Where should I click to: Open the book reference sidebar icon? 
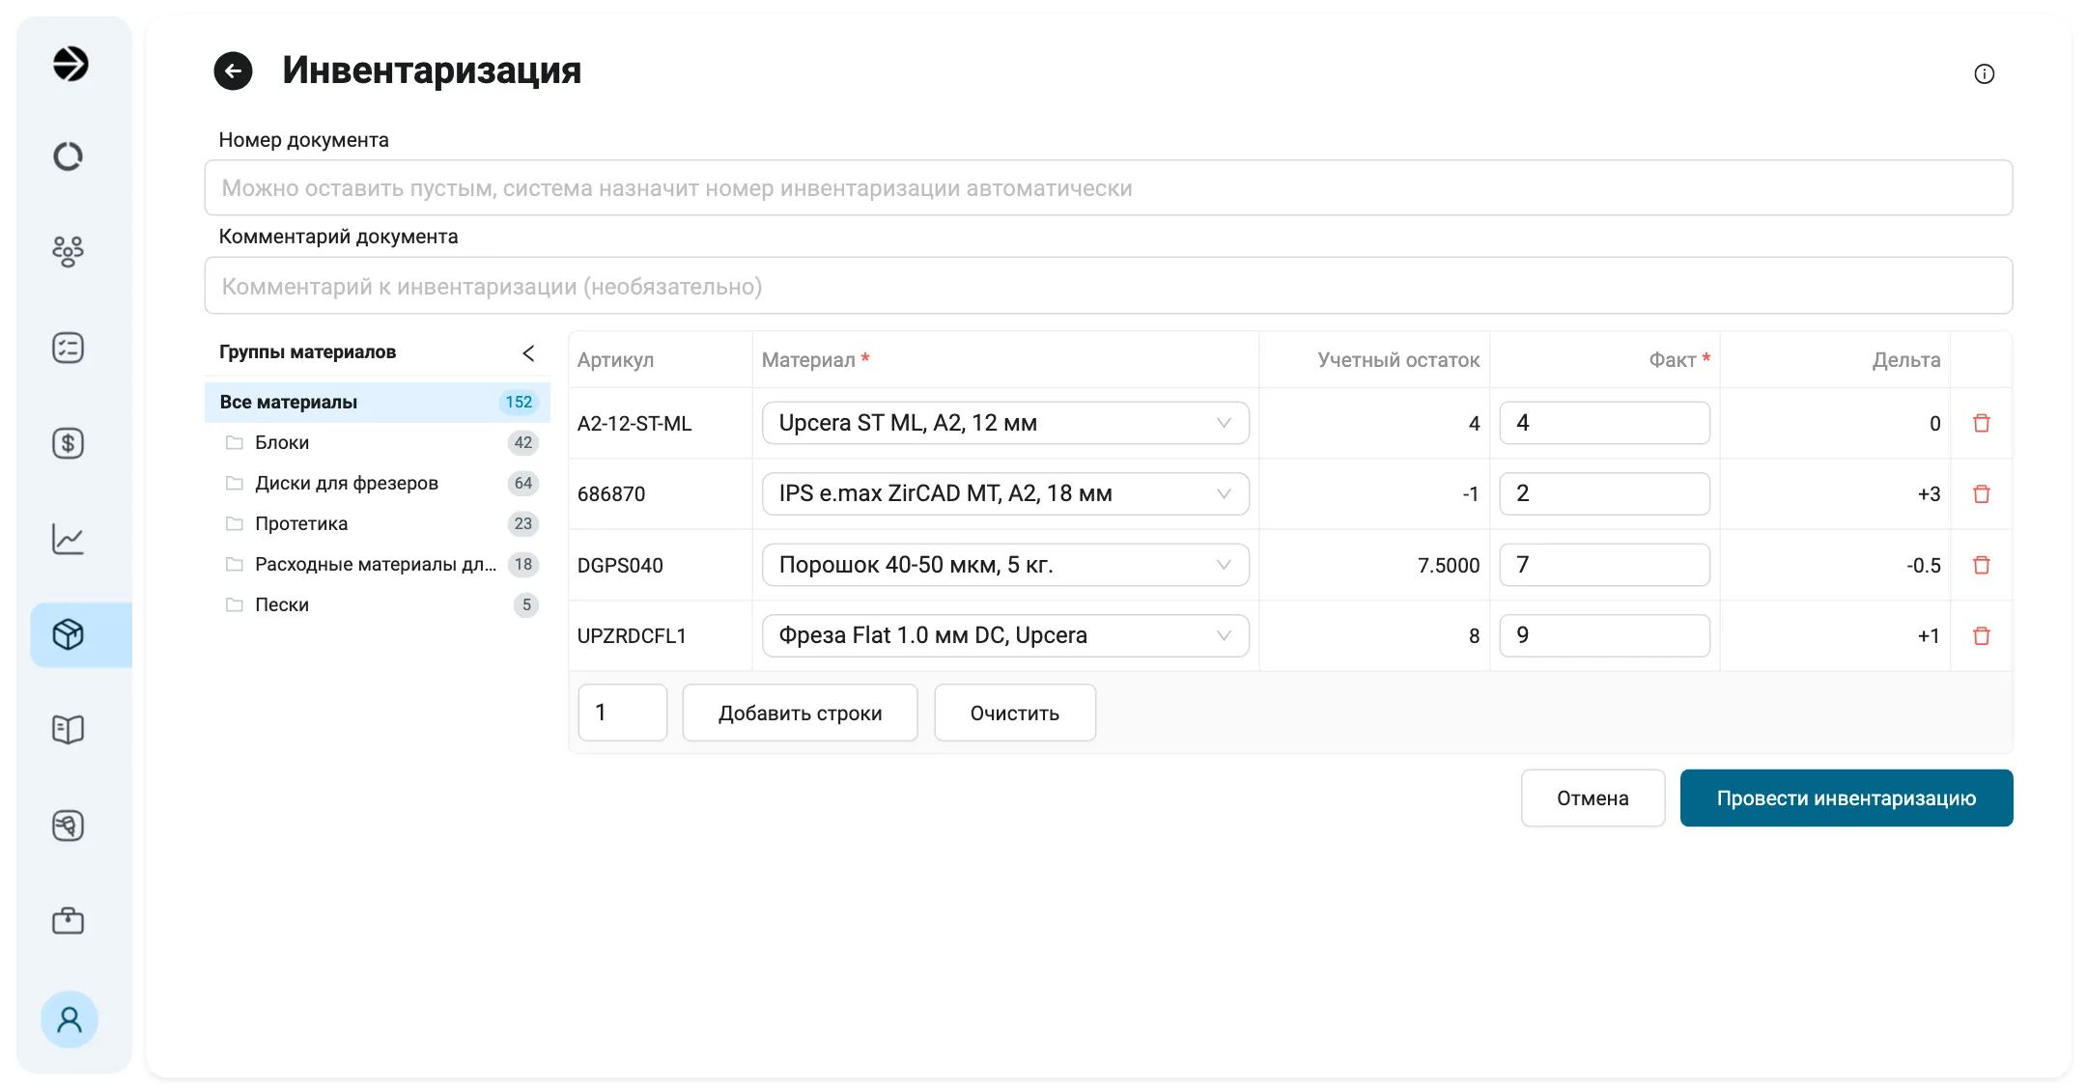(68, 730)
